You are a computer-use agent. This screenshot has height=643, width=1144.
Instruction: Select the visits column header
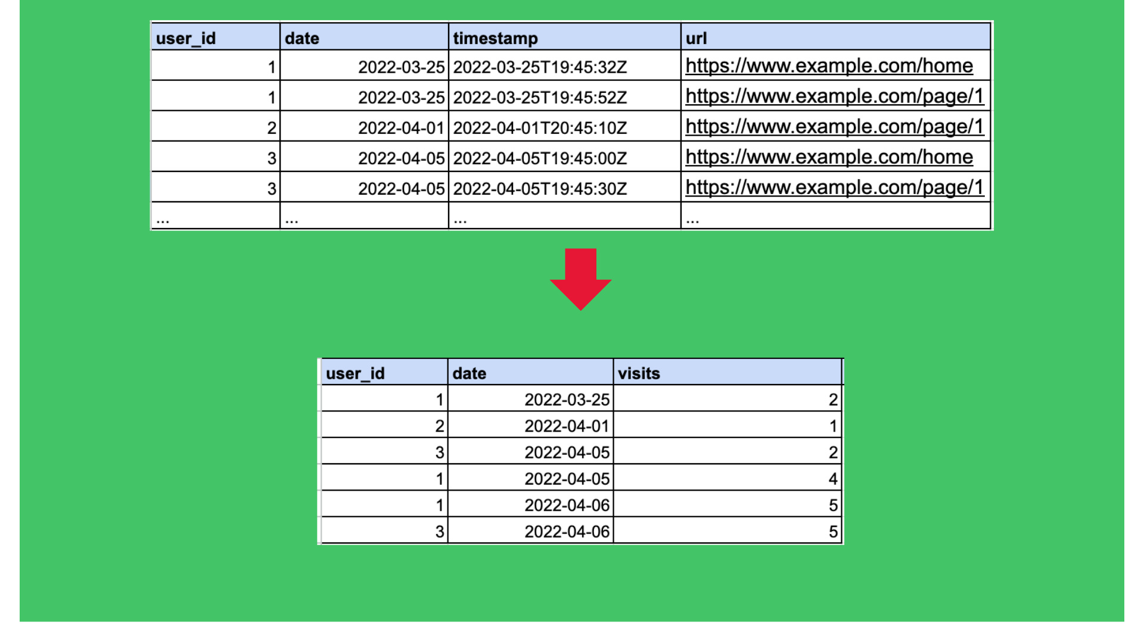click(x=639, y=373)
